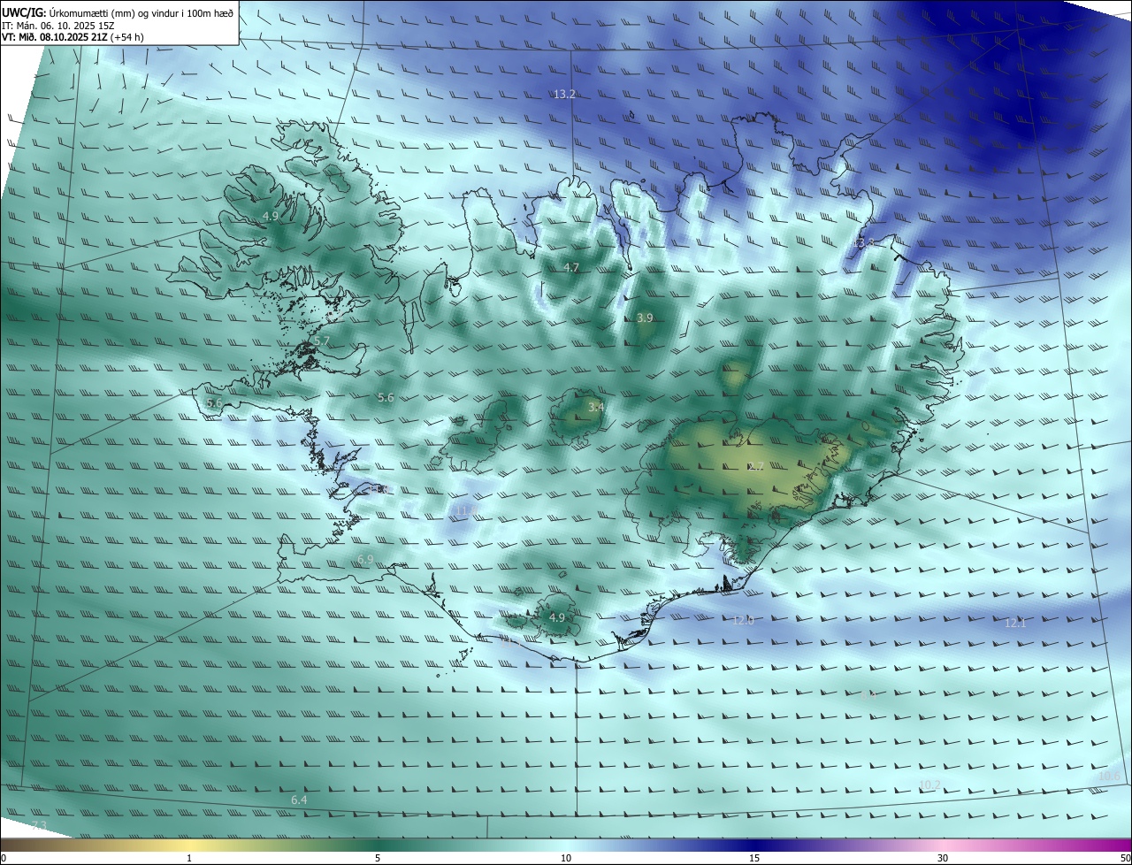Screen dimensions: 1132x865
Task: Click the 15 tick on the color scale
Action: click(754, 858)
